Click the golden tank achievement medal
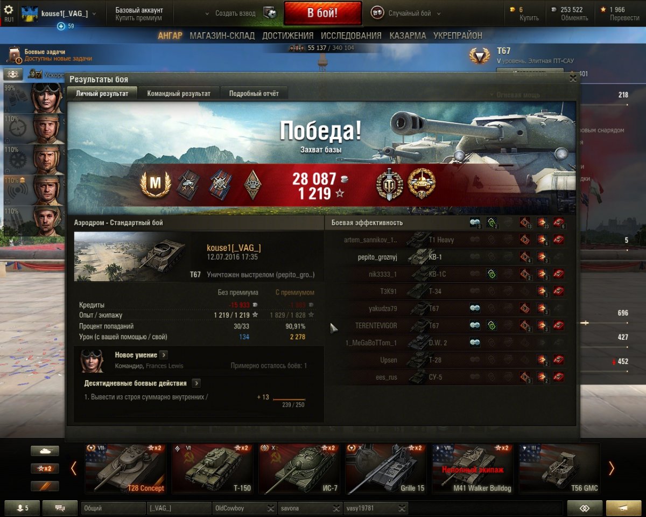This screenshot has width=646, height=517. point(422,184)
